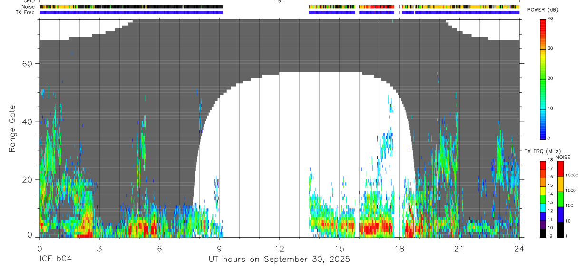Screen dimensions: 584x269
Task: Click range gate 60 tick label
Action: click(x=31, y=64)
